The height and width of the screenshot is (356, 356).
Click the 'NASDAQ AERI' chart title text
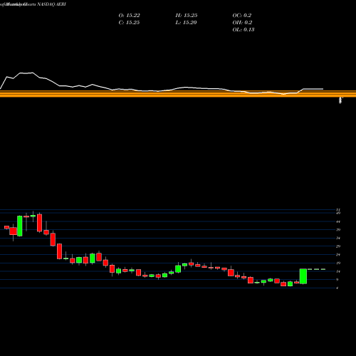[51, 4]
